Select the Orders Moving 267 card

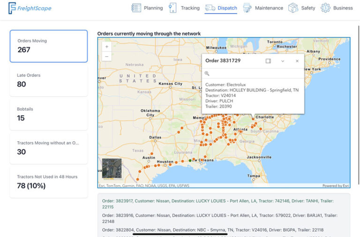click(x=49, y=46)
